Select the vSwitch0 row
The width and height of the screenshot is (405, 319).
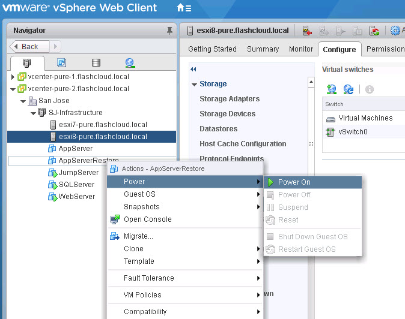(364, 132)
